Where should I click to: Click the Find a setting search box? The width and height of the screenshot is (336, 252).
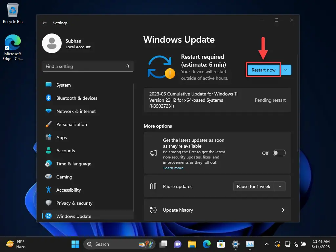coord(85,66)
